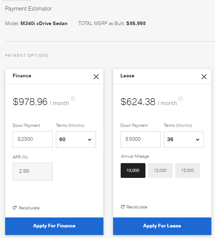Select 15,000 annual mileage option
Image resolution: width=215 pixels, height=238 pixels.
point(187,170)
